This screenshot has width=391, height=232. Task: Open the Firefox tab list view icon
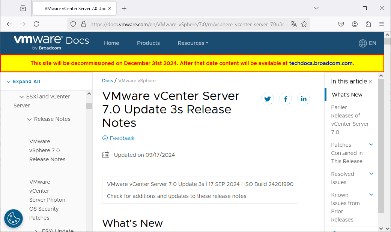[23, 9]
